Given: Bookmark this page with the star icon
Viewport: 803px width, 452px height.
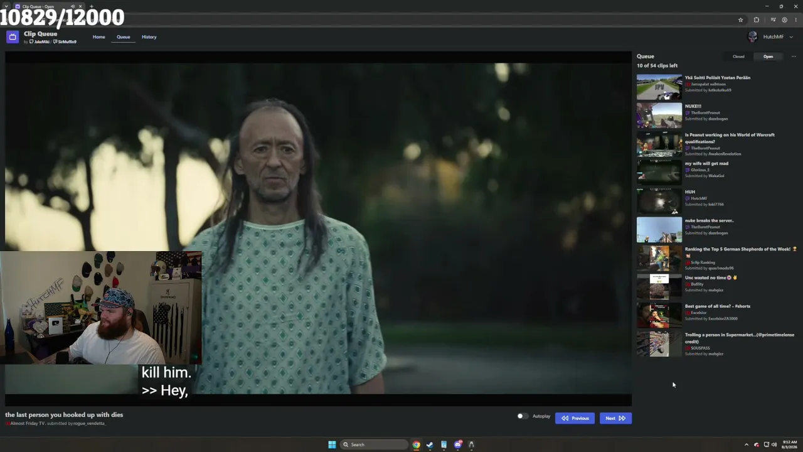Looking at the screenshot, I should [x=740, y=20].
